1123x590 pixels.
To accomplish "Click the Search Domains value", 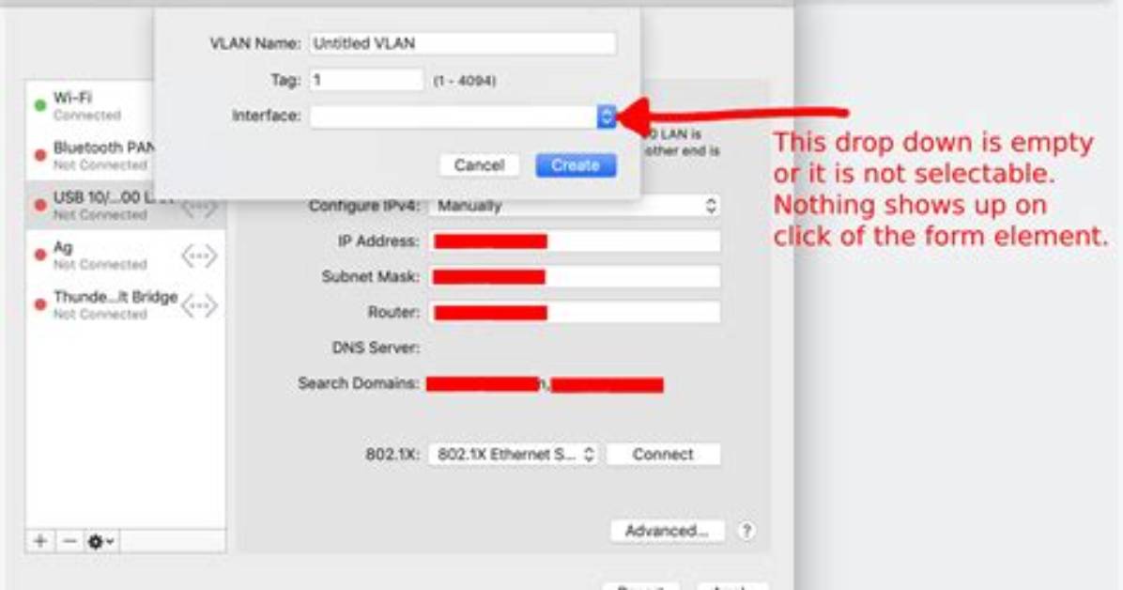I will [545, 385].
